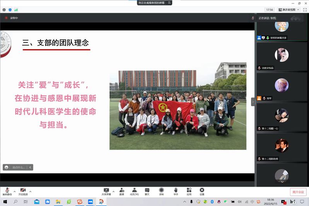Viewport: 309px width, 206px height.
Task: Open the 聊天 chat window
Action: pyautogui.click(x=147, y=191)
